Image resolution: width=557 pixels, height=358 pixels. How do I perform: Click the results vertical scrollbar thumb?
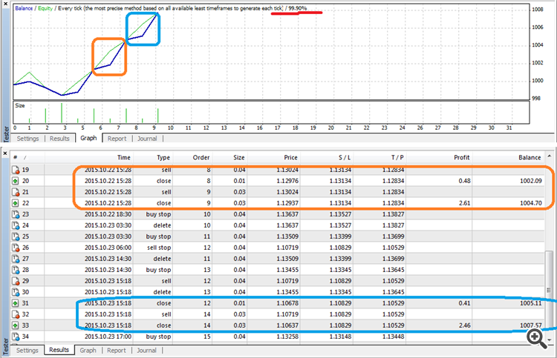coord(549,291)
